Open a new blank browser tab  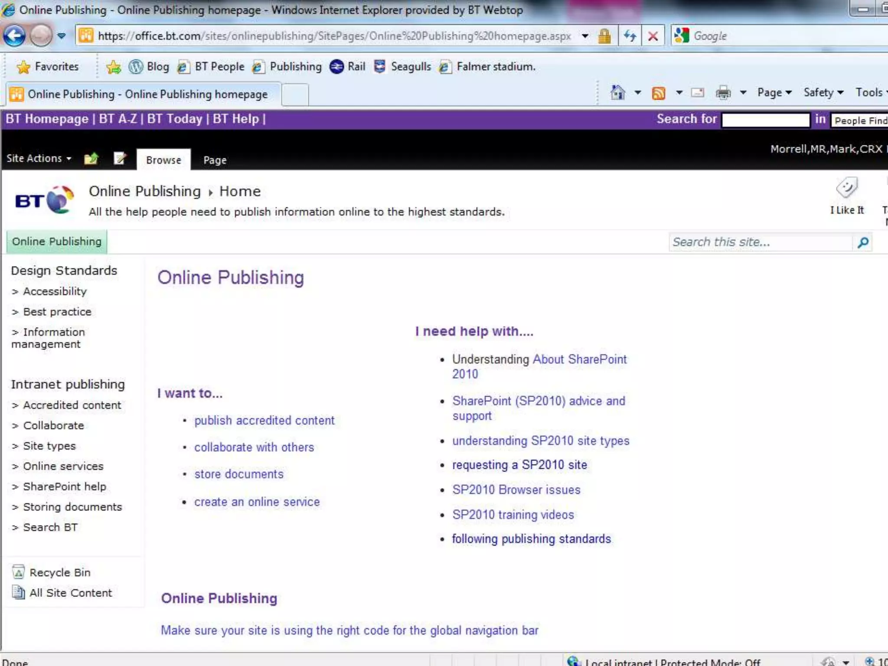[295, 95]
